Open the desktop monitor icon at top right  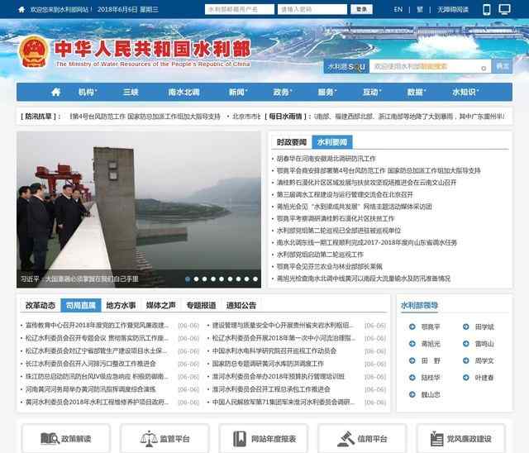[507, 10]
